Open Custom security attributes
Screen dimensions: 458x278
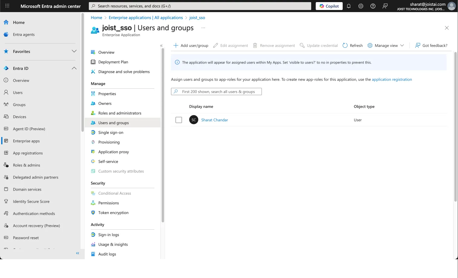(x=121, y=171)
